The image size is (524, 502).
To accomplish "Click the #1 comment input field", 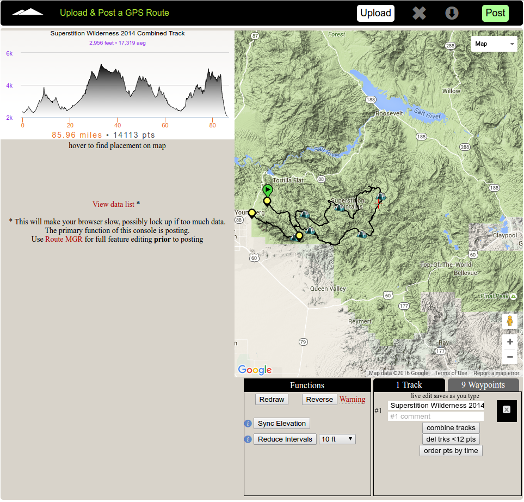I will point(435,416).
